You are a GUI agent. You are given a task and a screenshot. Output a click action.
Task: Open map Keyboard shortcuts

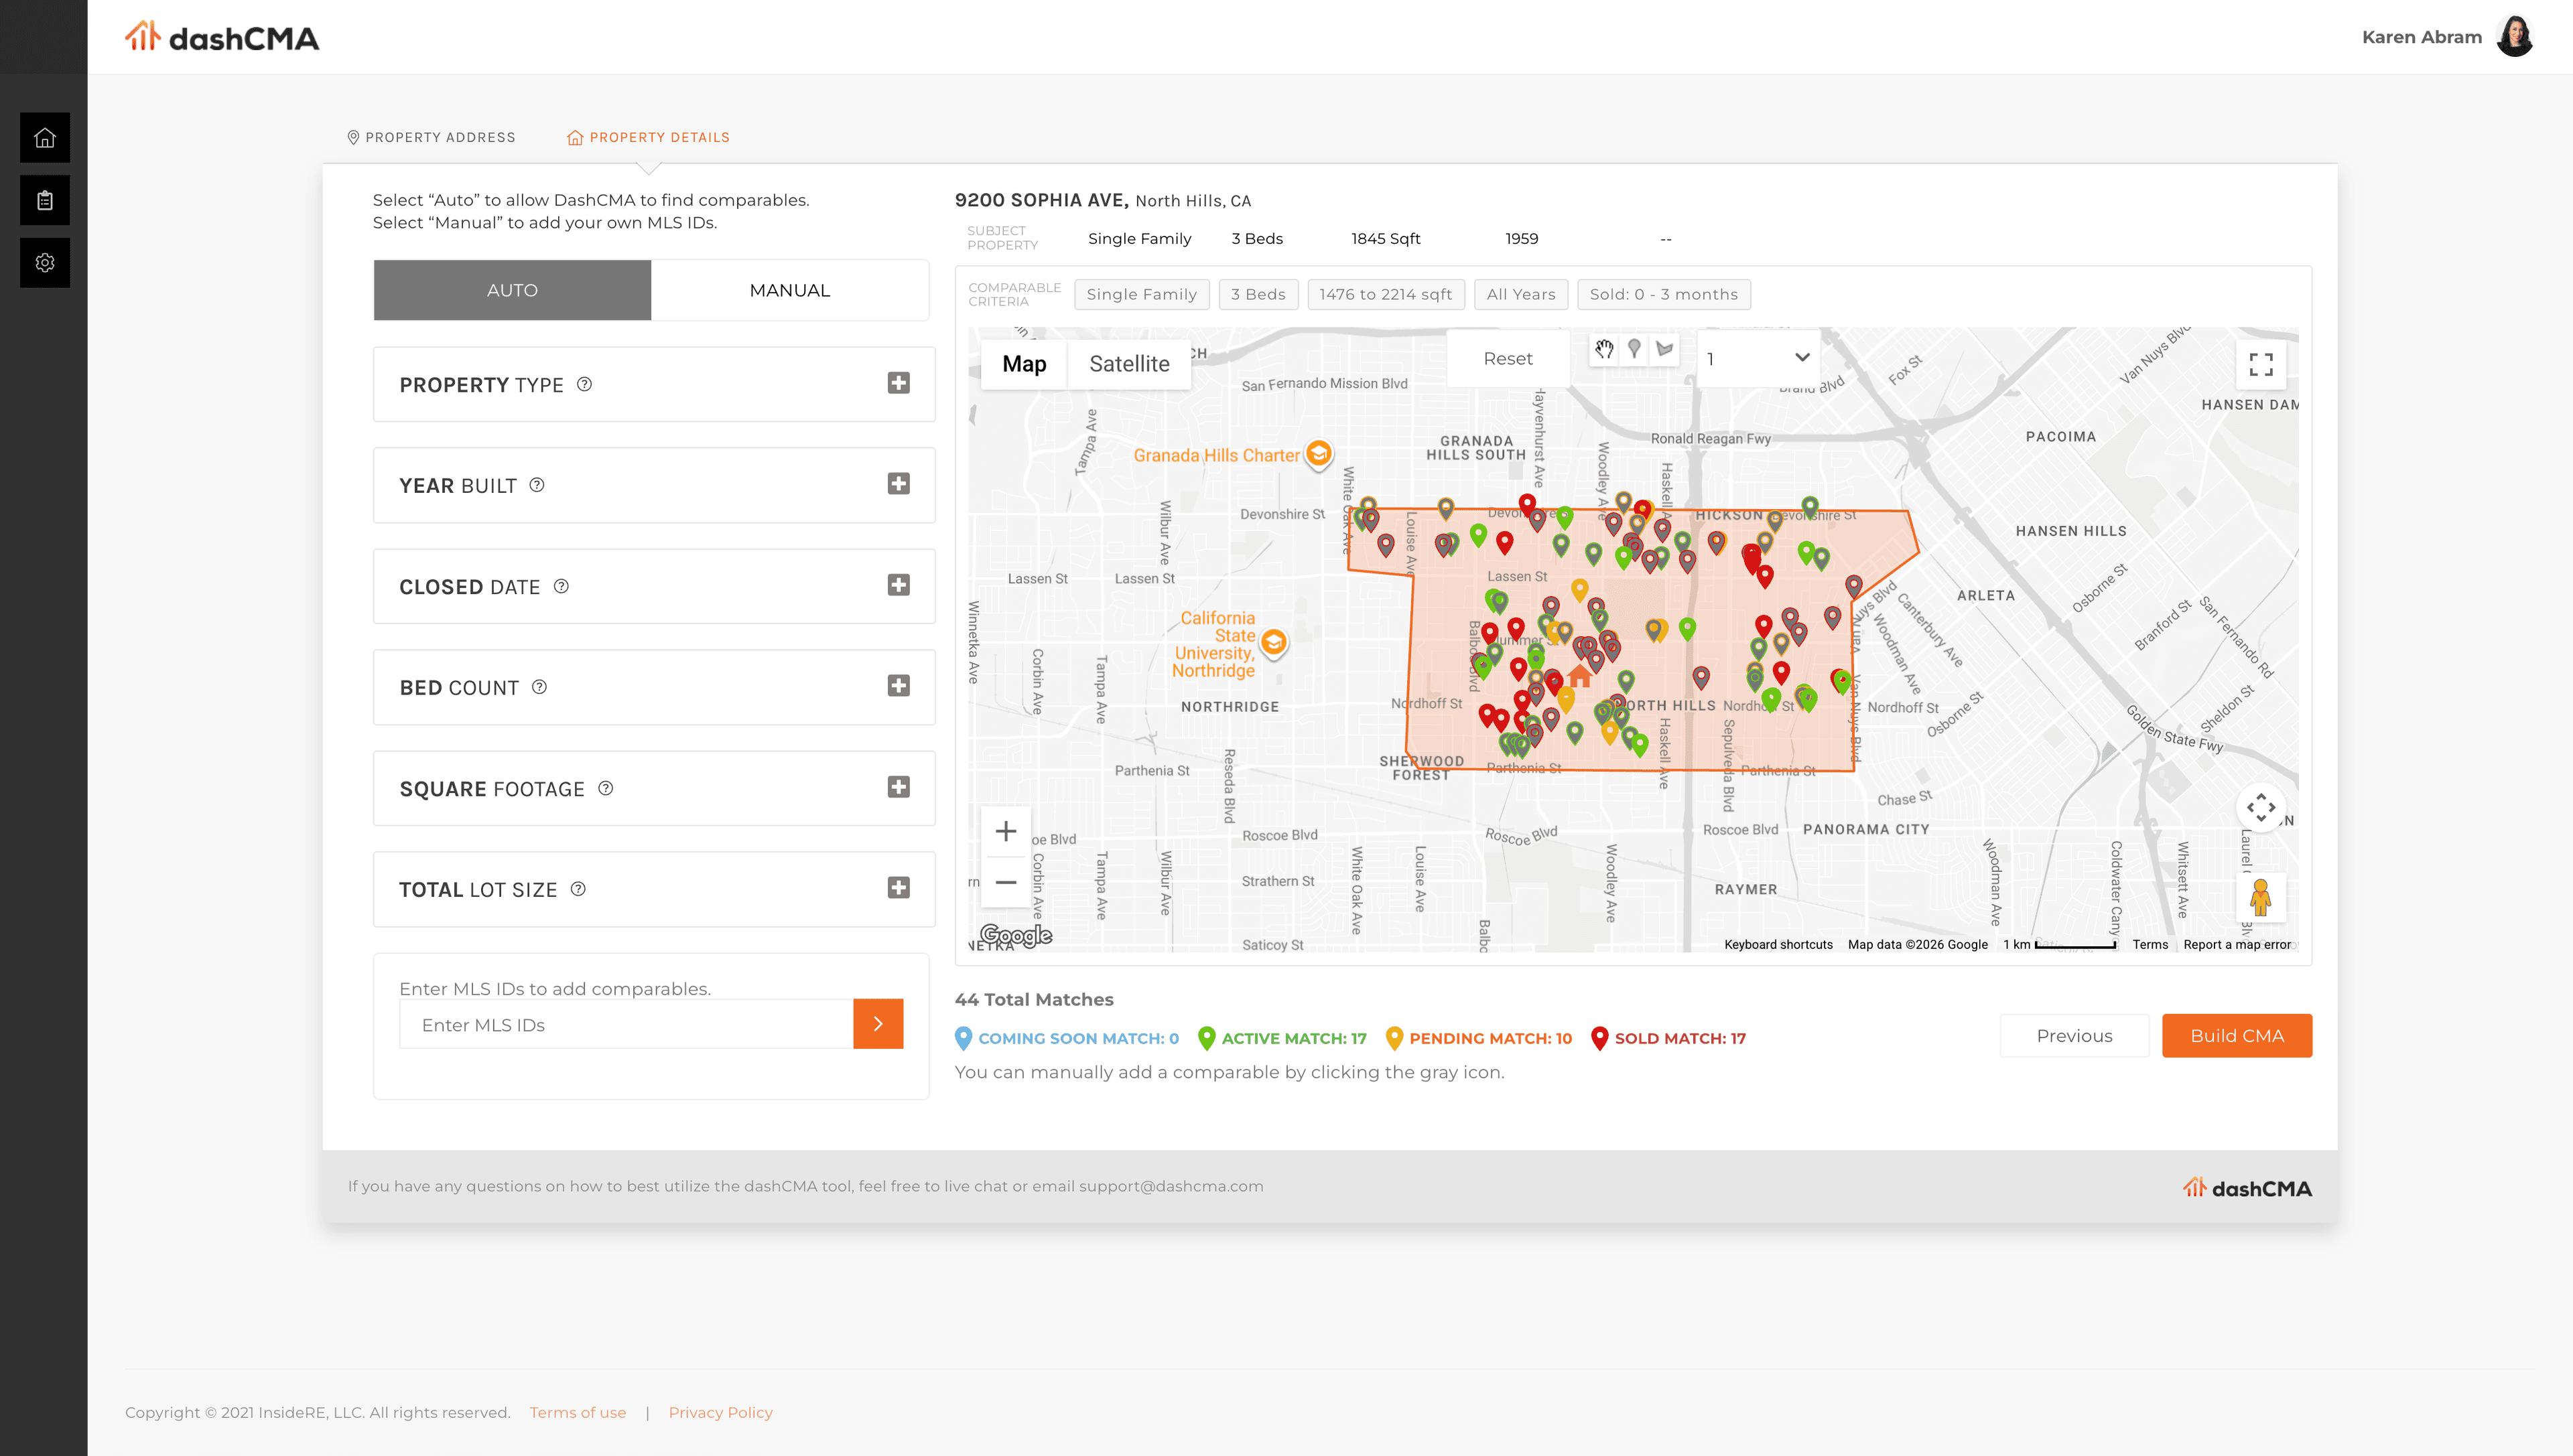point(1778,944)
